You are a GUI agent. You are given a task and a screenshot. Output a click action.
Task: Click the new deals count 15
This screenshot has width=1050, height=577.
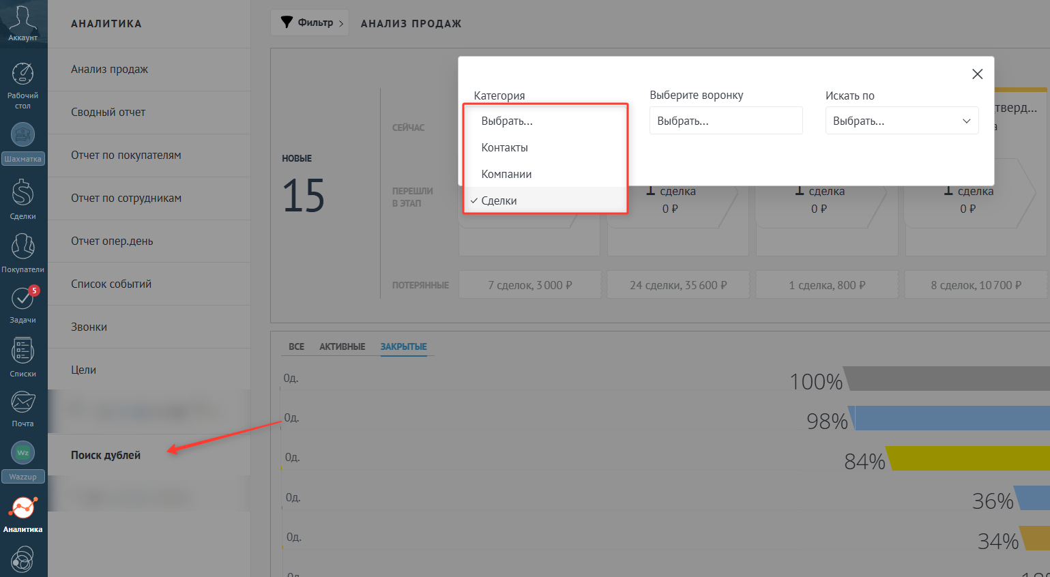pos(304,196)
